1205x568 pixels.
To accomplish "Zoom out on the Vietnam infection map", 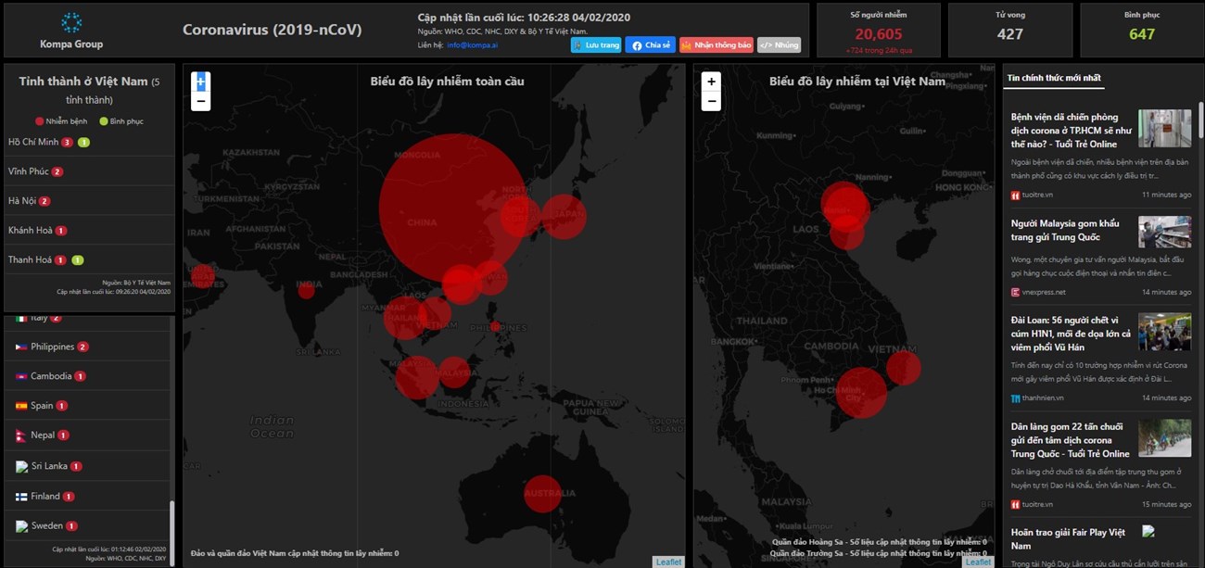I will (x=711, y=101).
